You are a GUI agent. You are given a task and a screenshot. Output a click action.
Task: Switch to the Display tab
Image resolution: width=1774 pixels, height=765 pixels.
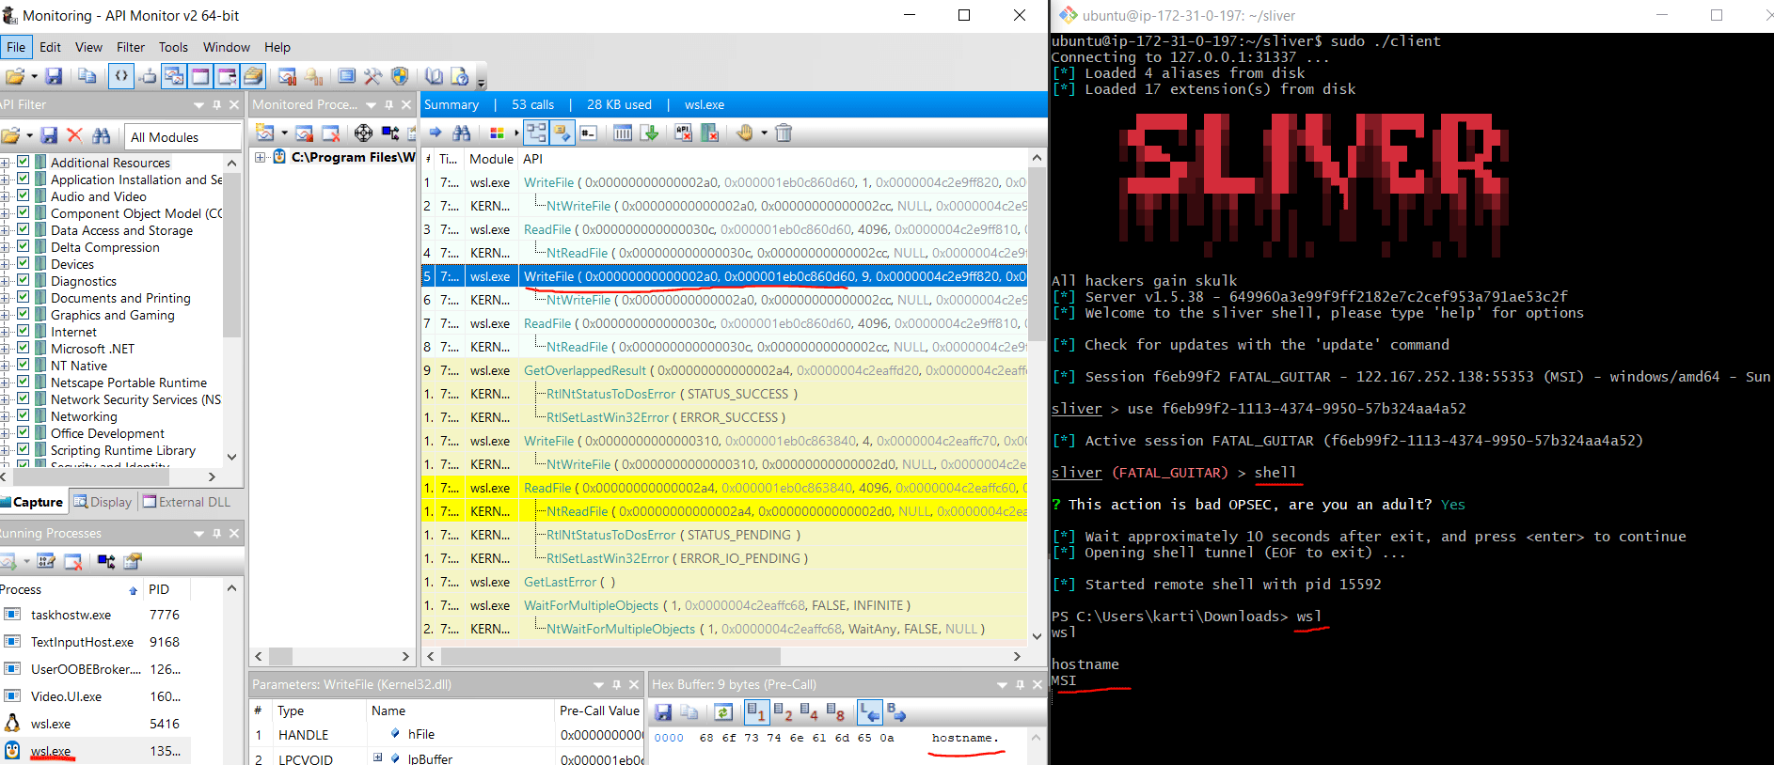click(103, 502)
